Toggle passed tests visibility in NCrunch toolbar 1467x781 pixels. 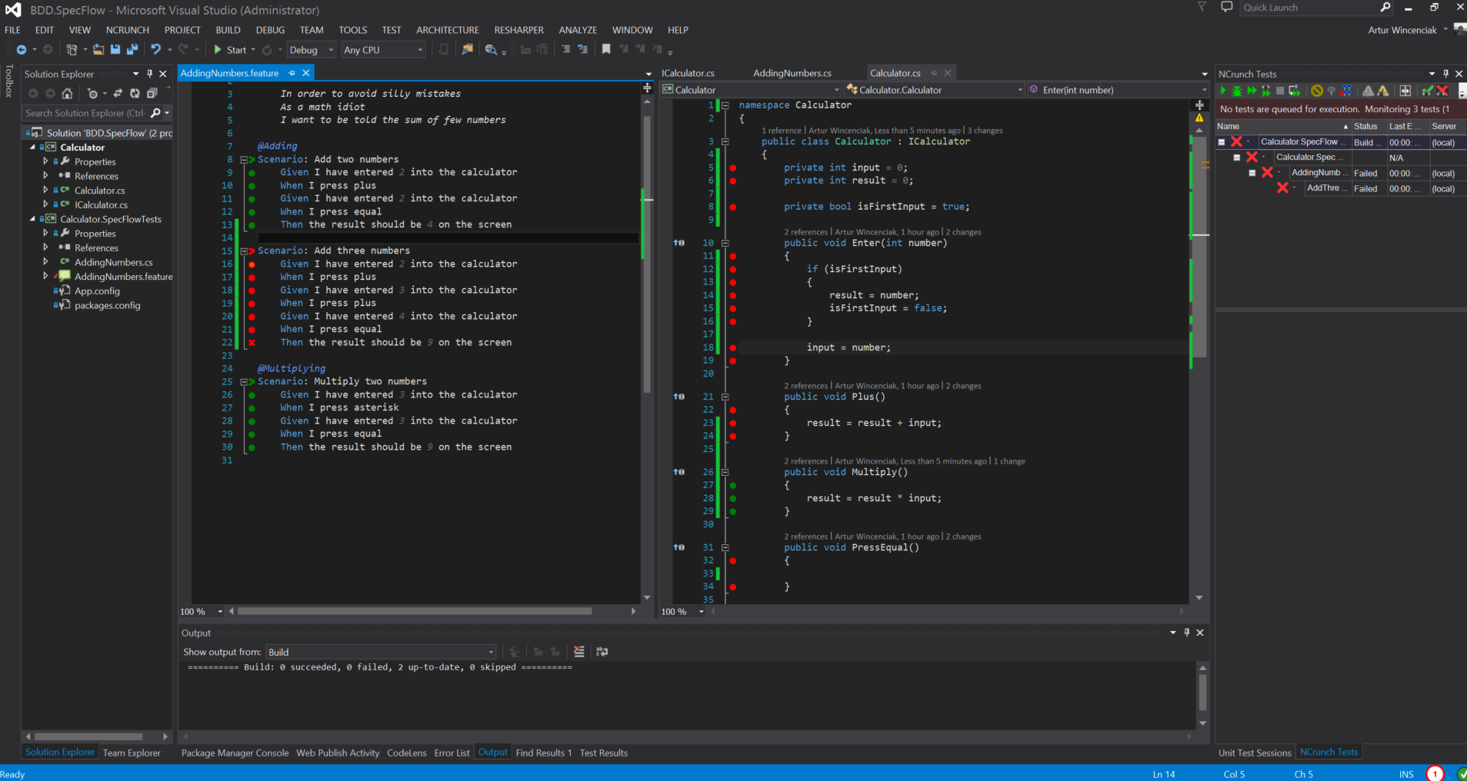click(1427, 91)
